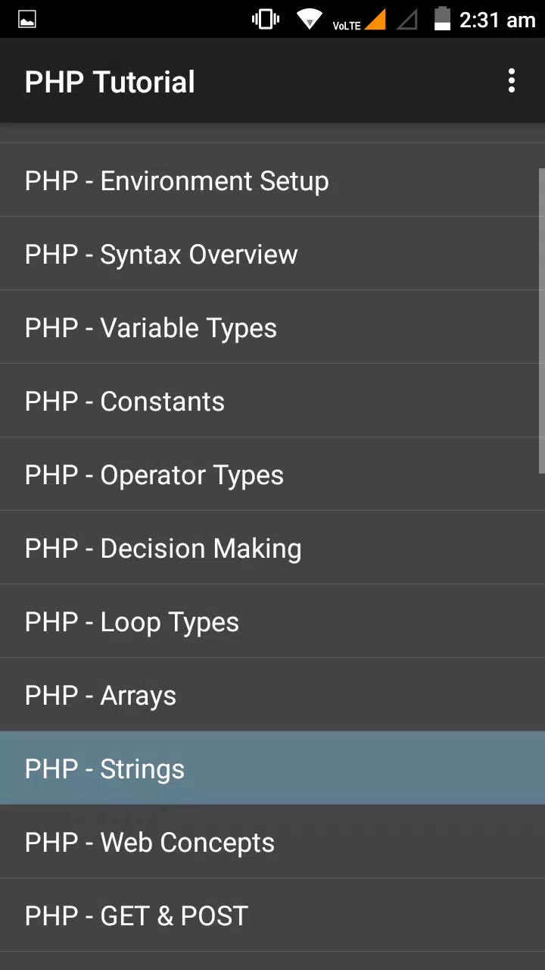This screenshot has height=970, width=545.
Task: Open PHP - Web Concepts lesson
Action: point(272,842)
